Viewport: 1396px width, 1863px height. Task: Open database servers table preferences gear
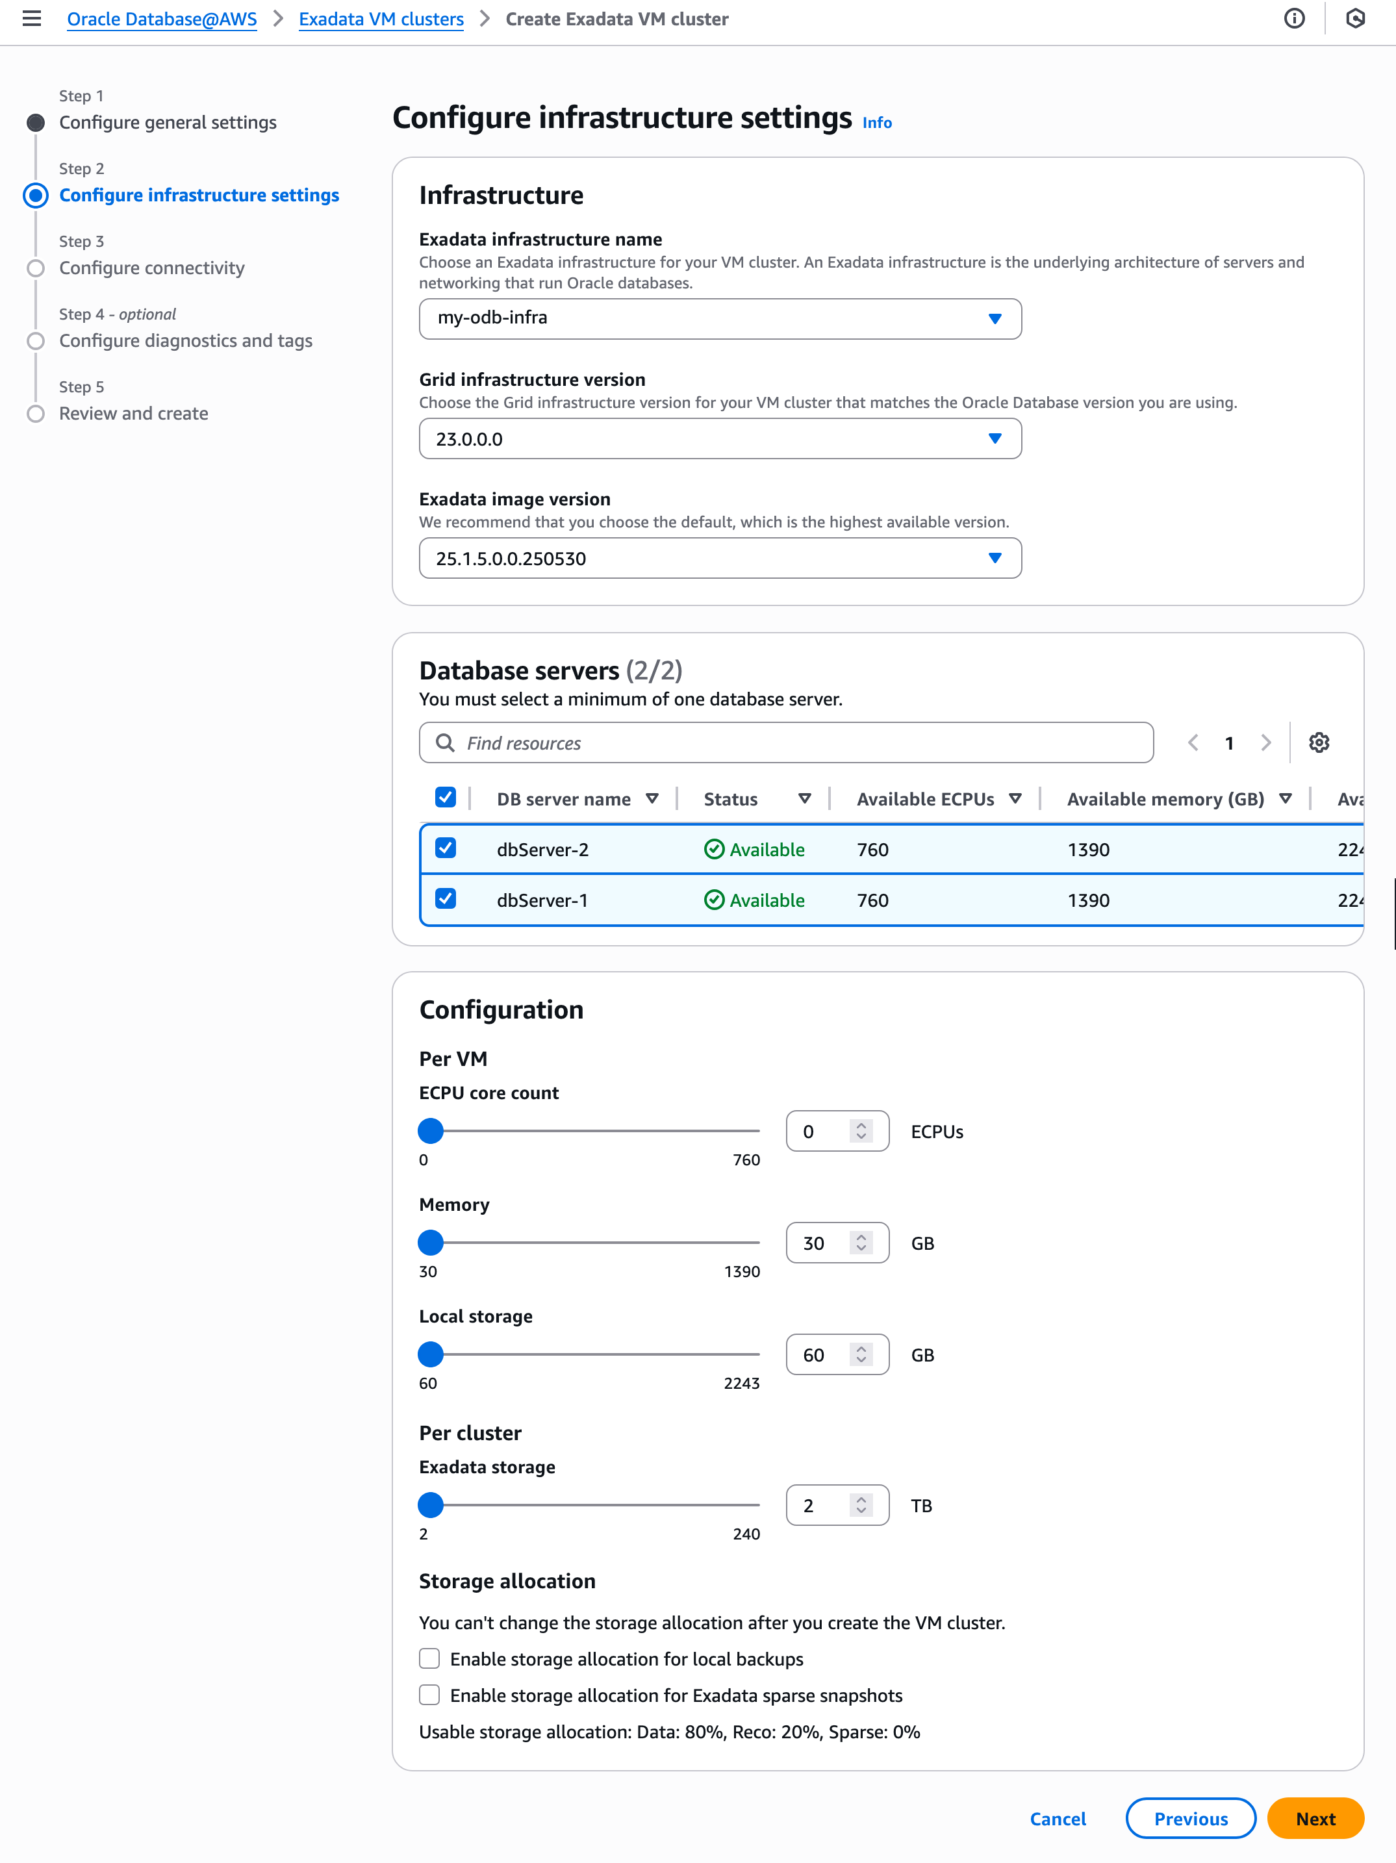tap(1319, 743)
